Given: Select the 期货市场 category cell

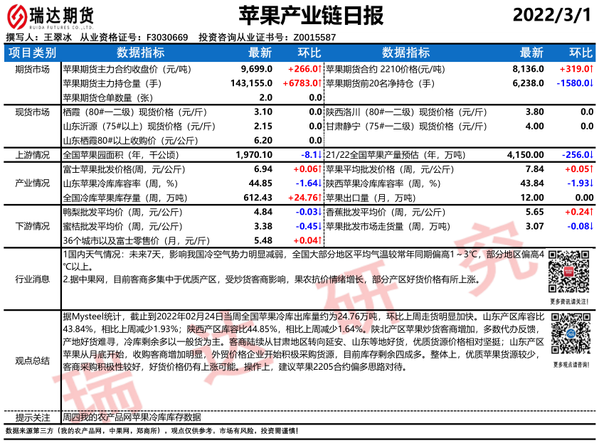Looking at the screenshot, I should coord(32,69).
